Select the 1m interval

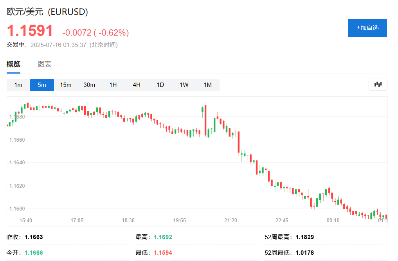(18, 85)
